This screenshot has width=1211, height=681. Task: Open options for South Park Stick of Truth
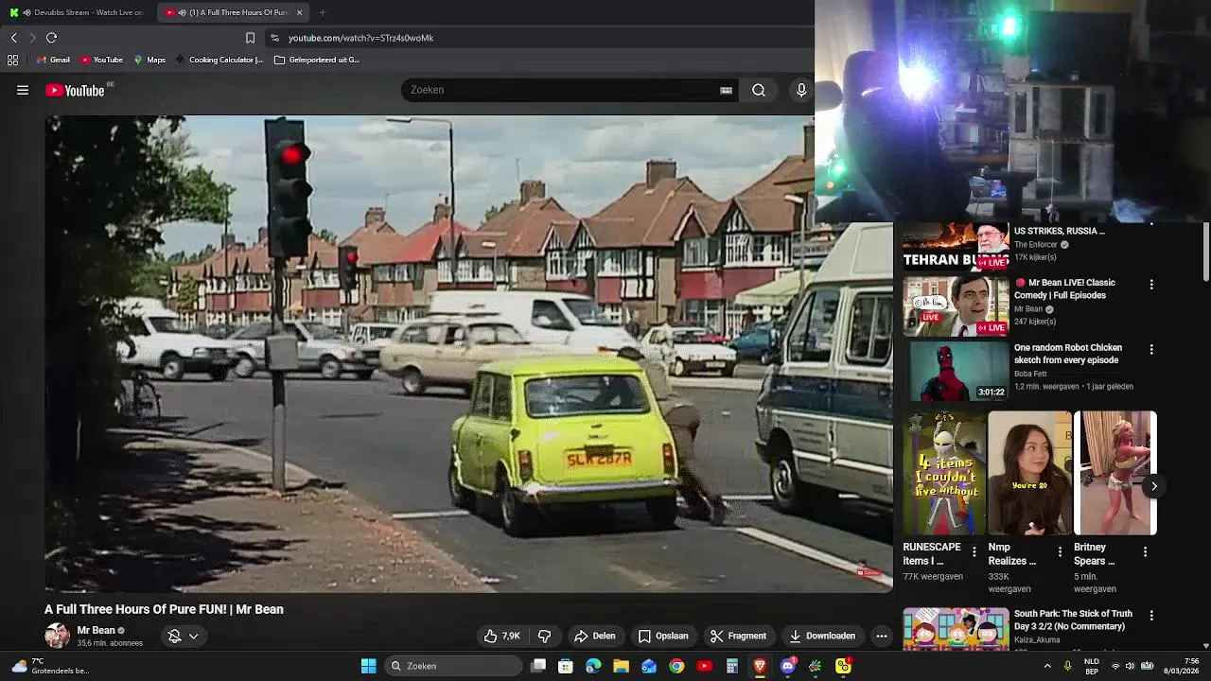pyautogui.click(x=1151, y=615)
